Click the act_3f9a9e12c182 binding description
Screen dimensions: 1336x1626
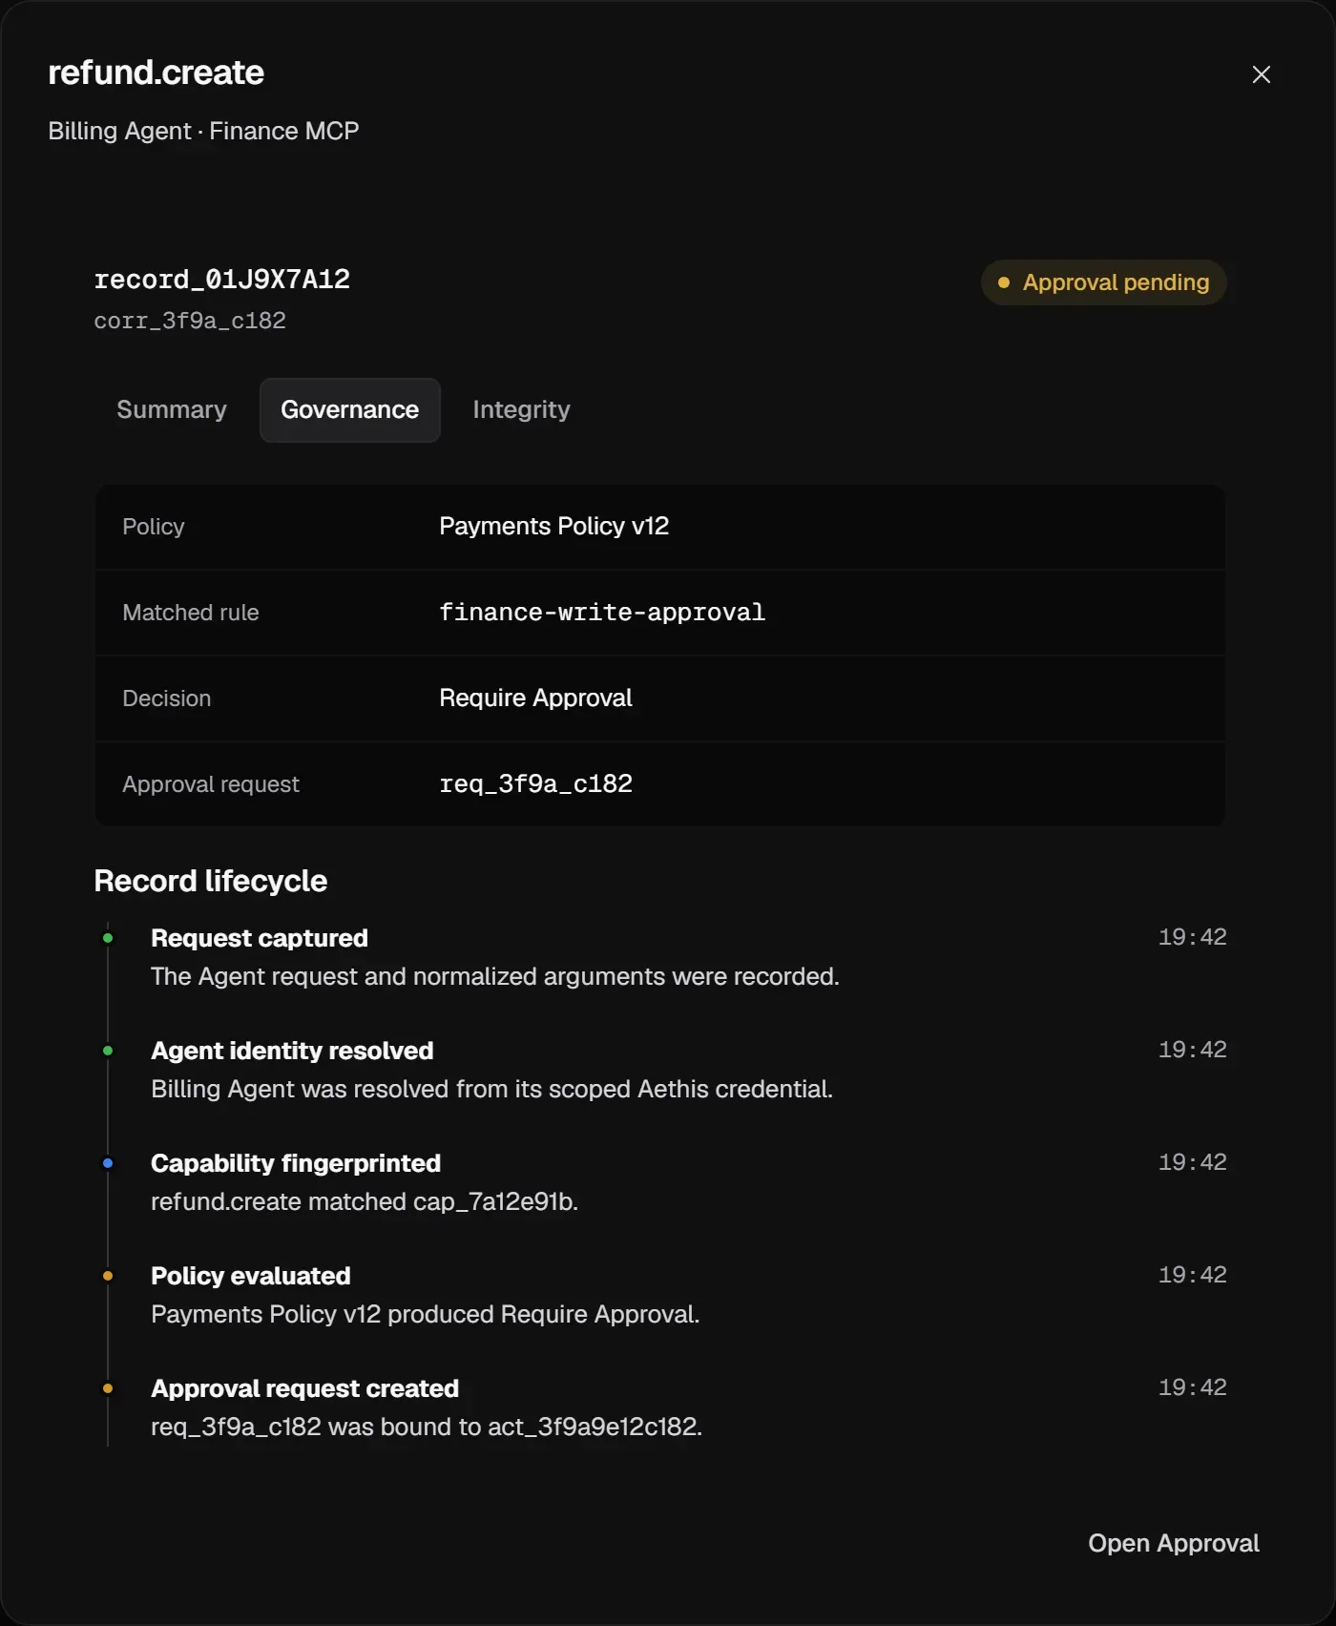[427, 1427]
